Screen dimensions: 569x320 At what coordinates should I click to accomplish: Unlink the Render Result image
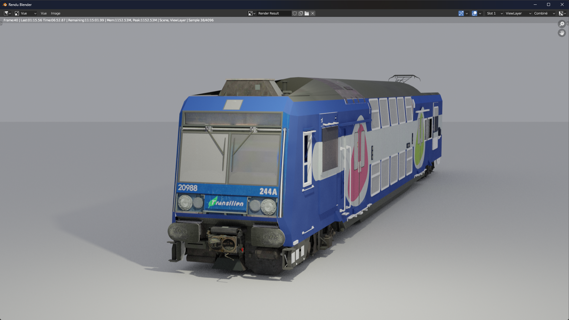tap(313, 13)
